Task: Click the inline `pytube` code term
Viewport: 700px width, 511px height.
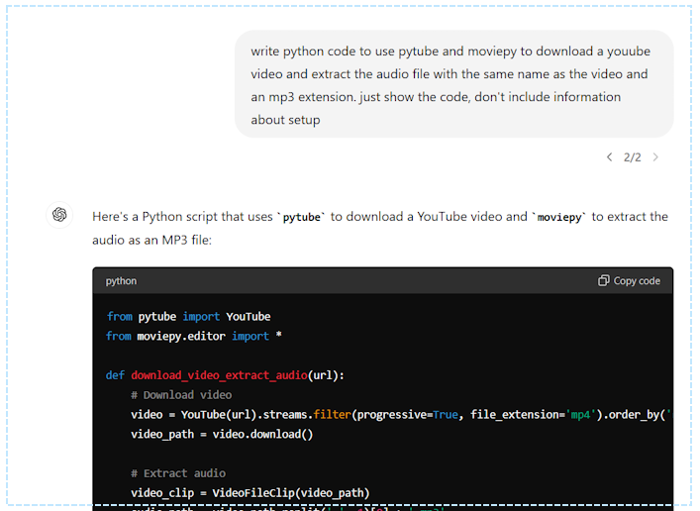Action: [302, 216]
